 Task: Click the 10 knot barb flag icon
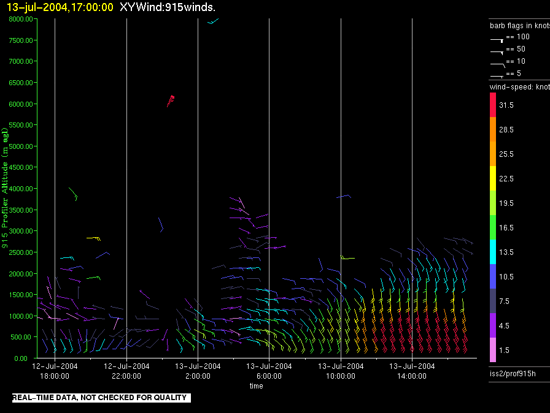click(x=497, y=65)
